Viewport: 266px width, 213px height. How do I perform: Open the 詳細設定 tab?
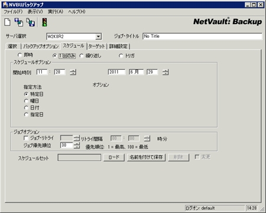pyautogui.click(x=118, y=46)
